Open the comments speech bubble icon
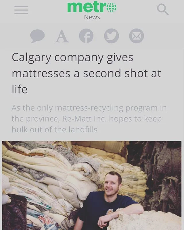This screenshot has height=230, width=184. (x=37, y=36)
